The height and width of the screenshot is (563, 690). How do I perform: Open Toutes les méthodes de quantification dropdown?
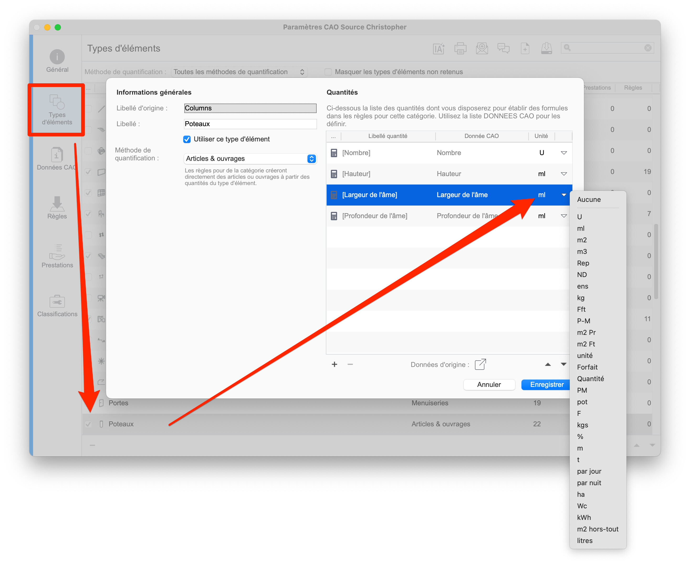[x=239, y=72]
